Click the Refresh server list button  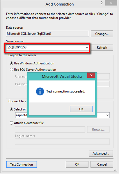pyautogui.click(x=102, y=48)
